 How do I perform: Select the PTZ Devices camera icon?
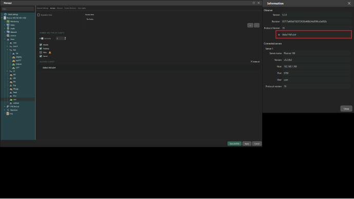8,106
